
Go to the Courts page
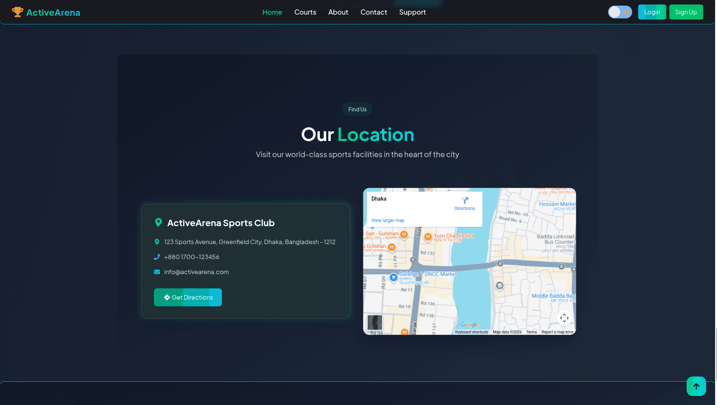(x=305, y=12)
